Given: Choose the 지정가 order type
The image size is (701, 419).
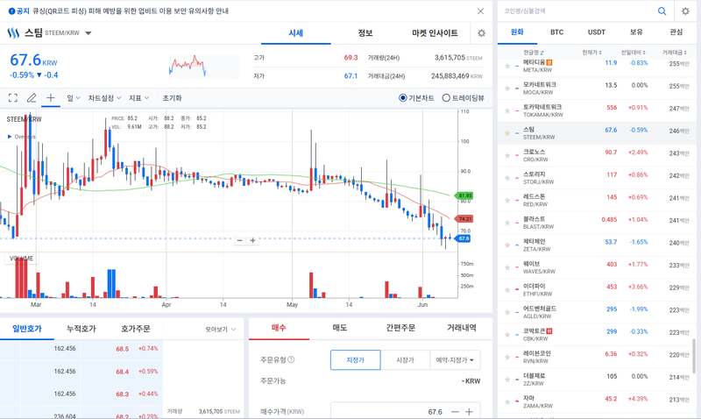Looking at the screenshot, I should click(356, 360).
